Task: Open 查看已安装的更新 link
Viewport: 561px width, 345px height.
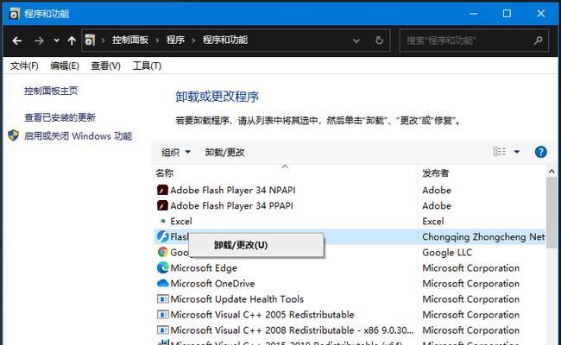Action: pyautogui.click(x=60, y=117)
